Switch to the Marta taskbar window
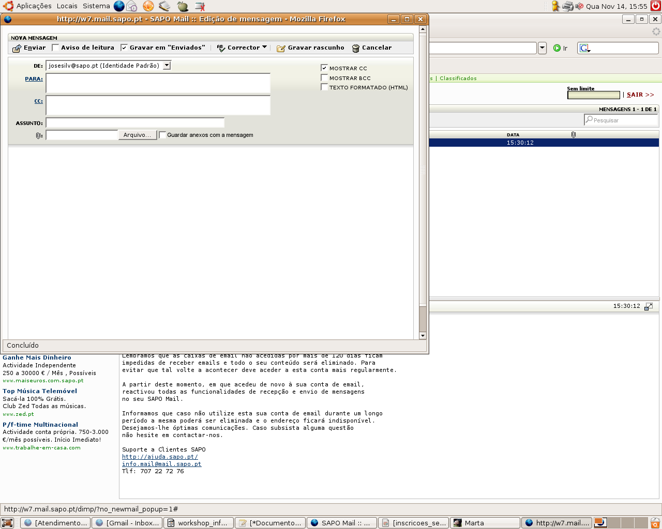Viewport: 662px width, 529px height. point(485,523)
